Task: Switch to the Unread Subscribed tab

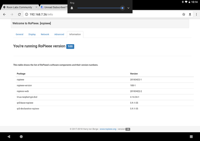Action: 54,7
